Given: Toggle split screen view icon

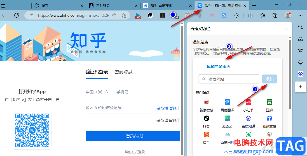Looking at the screenshot, I should (x=250, y=15).
